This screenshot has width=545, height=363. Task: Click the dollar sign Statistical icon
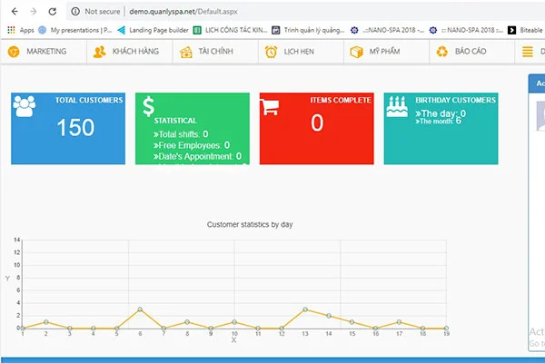point(148,106)
